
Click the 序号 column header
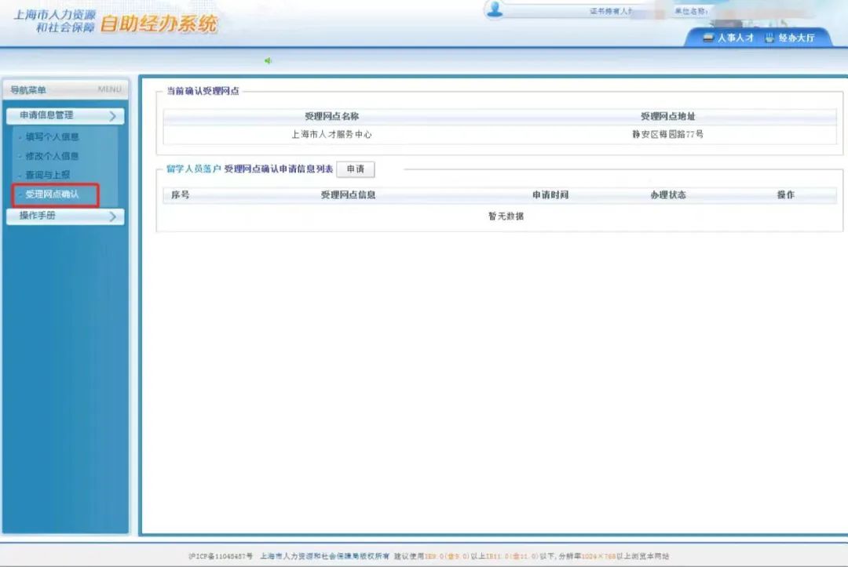pyautogui.click(x=180, y=195)
